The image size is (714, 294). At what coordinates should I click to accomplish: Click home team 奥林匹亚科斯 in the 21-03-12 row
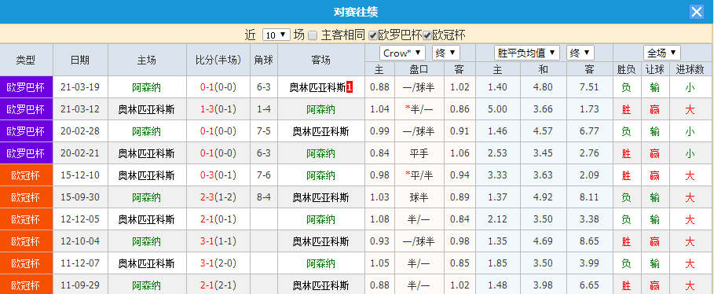(x=146, y=109)
